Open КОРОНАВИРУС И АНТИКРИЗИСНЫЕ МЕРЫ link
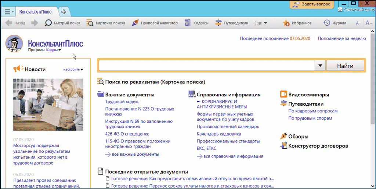 click(222, 104)
